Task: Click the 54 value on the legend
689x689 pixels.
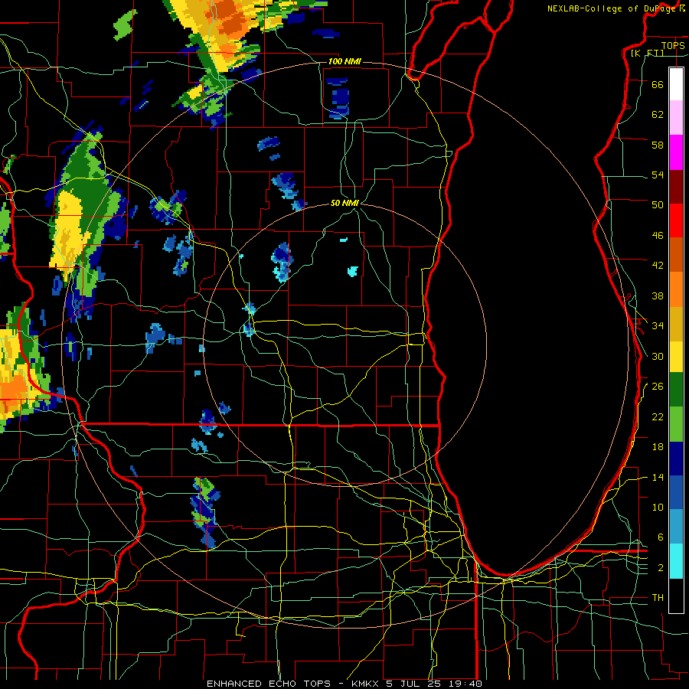Action: (x=658, y=175)
